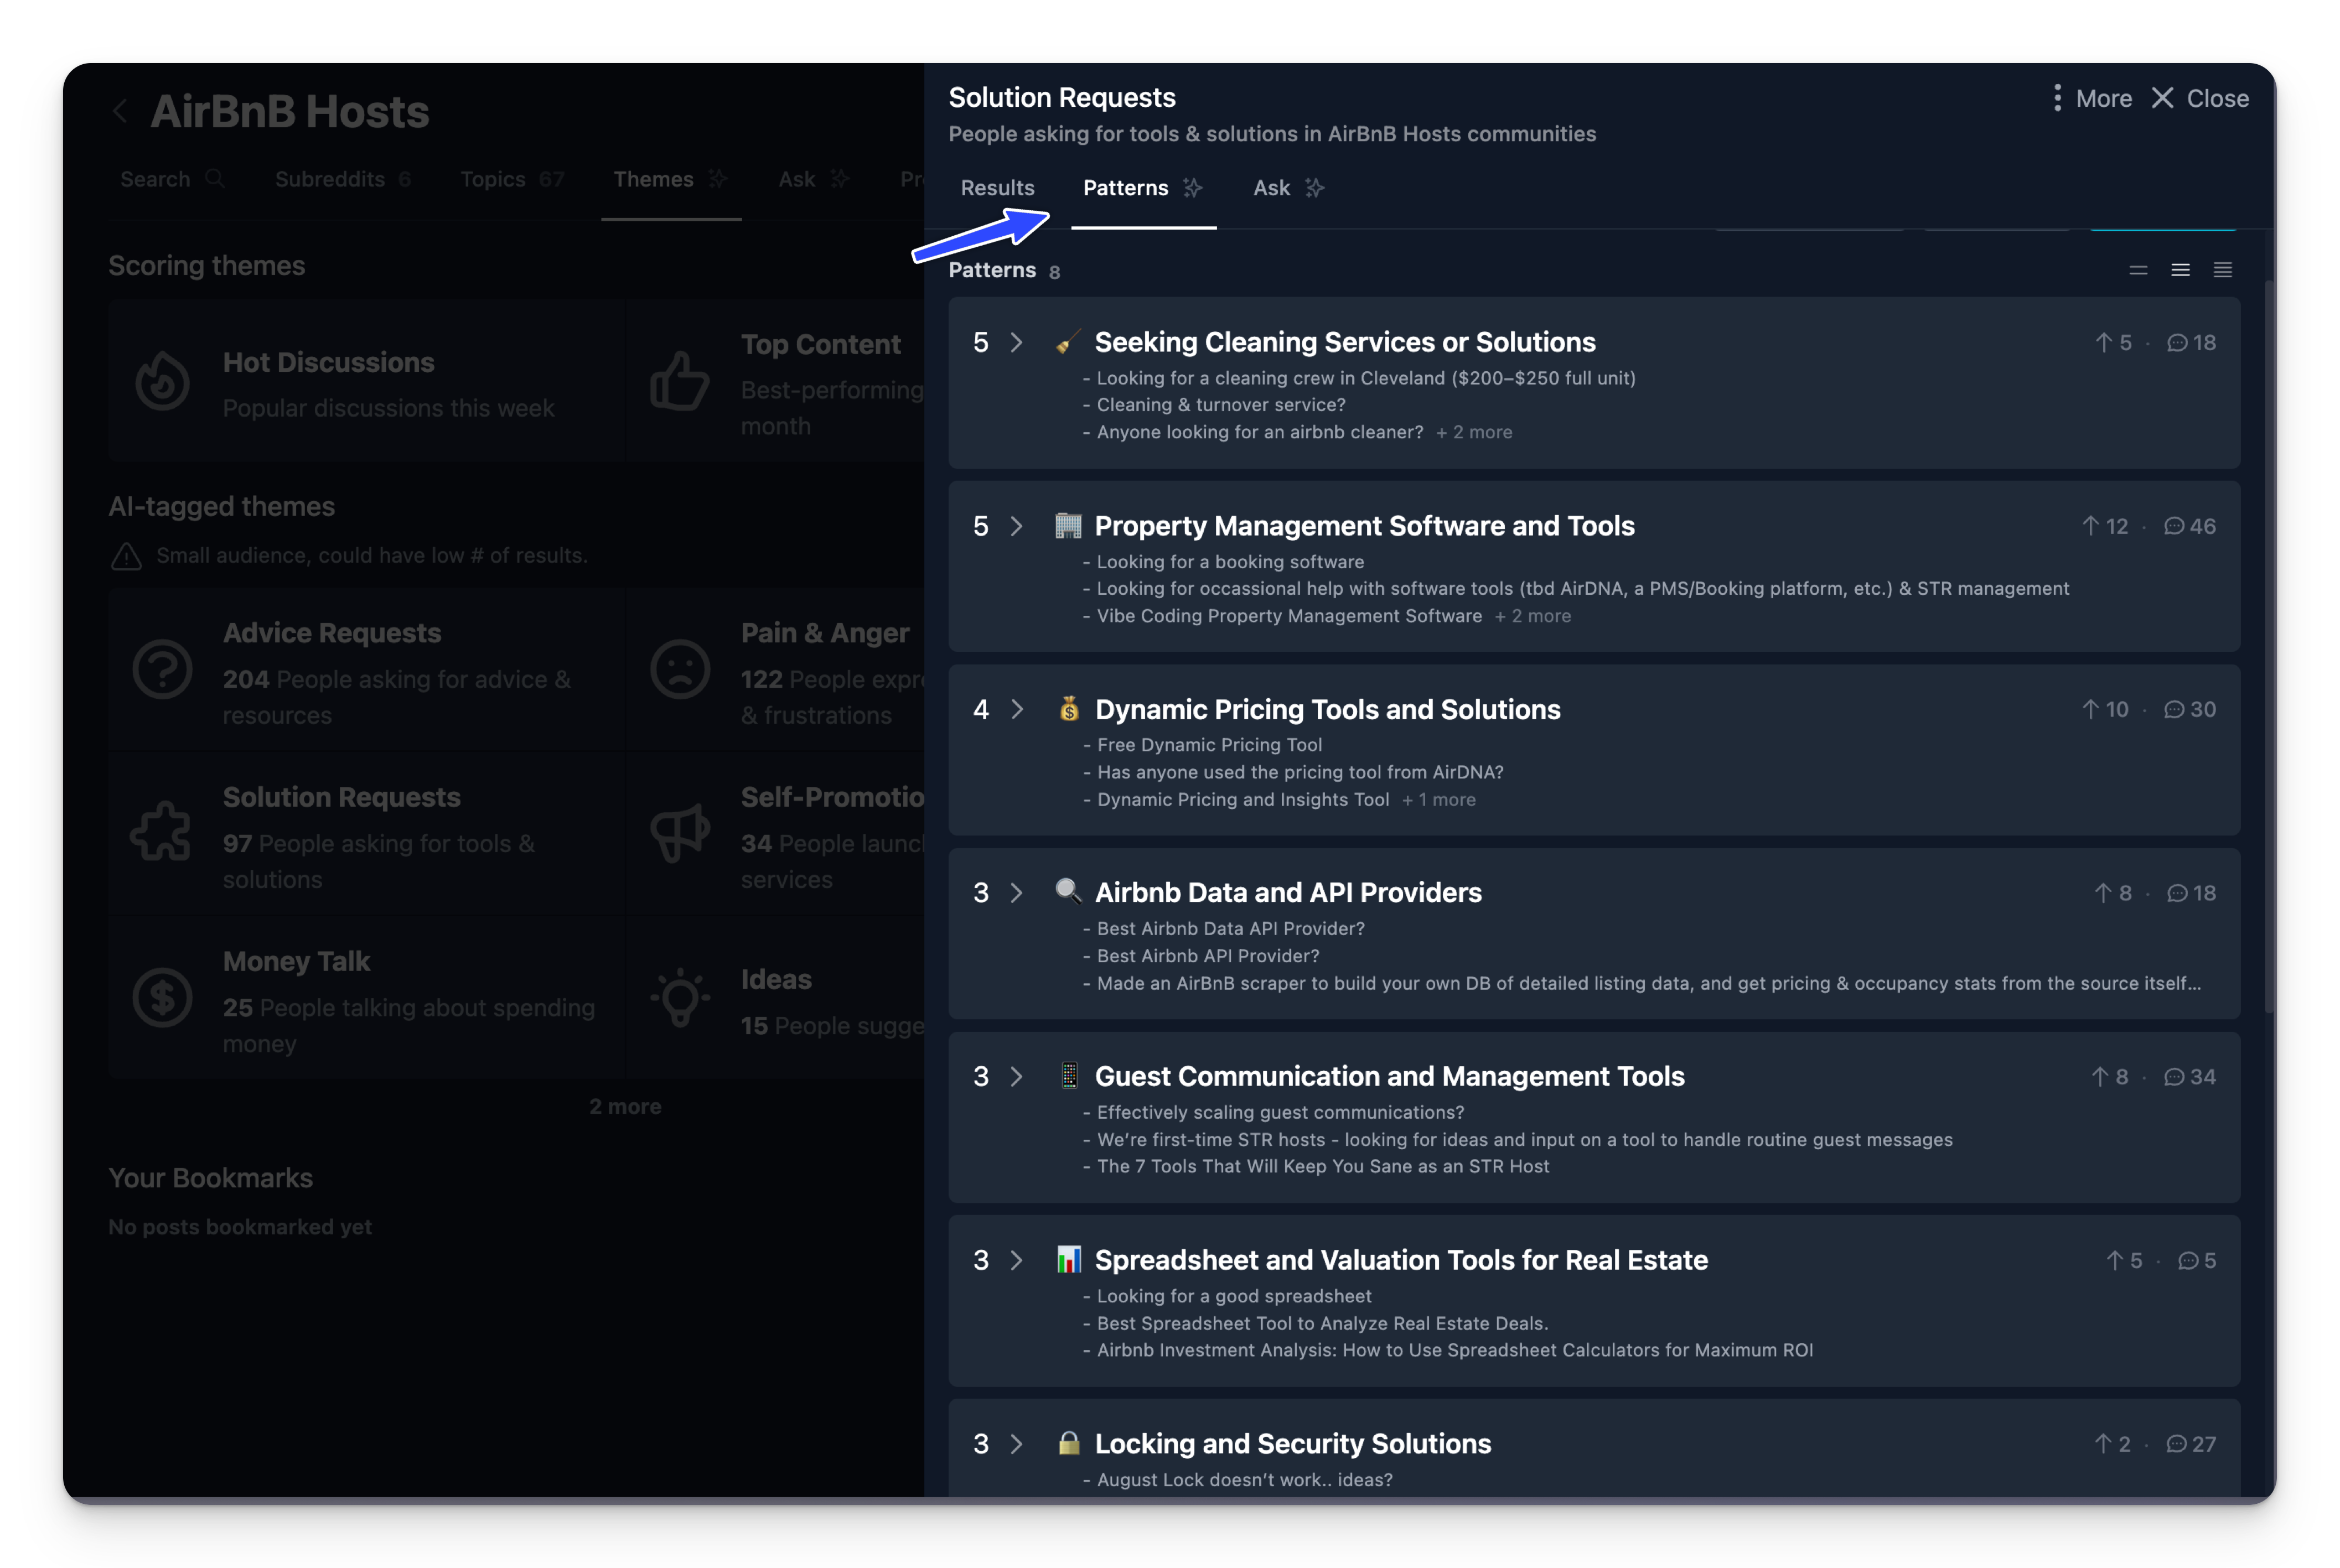Expand Locking and Security Solutions pattern
Image resolution: width=2340 pixels, height=1568 pixels.
tap(1017, 1443)
